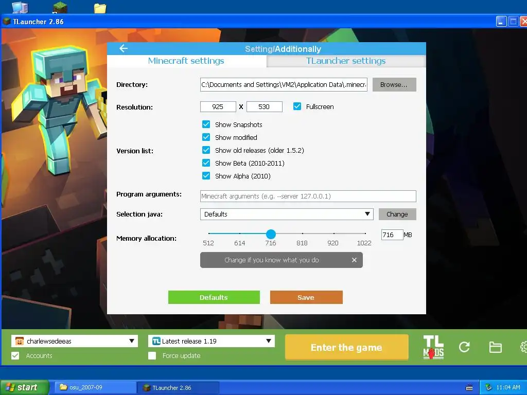
Task: Uncheck the Fullscreen checkbox
Action: tap(297, 106)
